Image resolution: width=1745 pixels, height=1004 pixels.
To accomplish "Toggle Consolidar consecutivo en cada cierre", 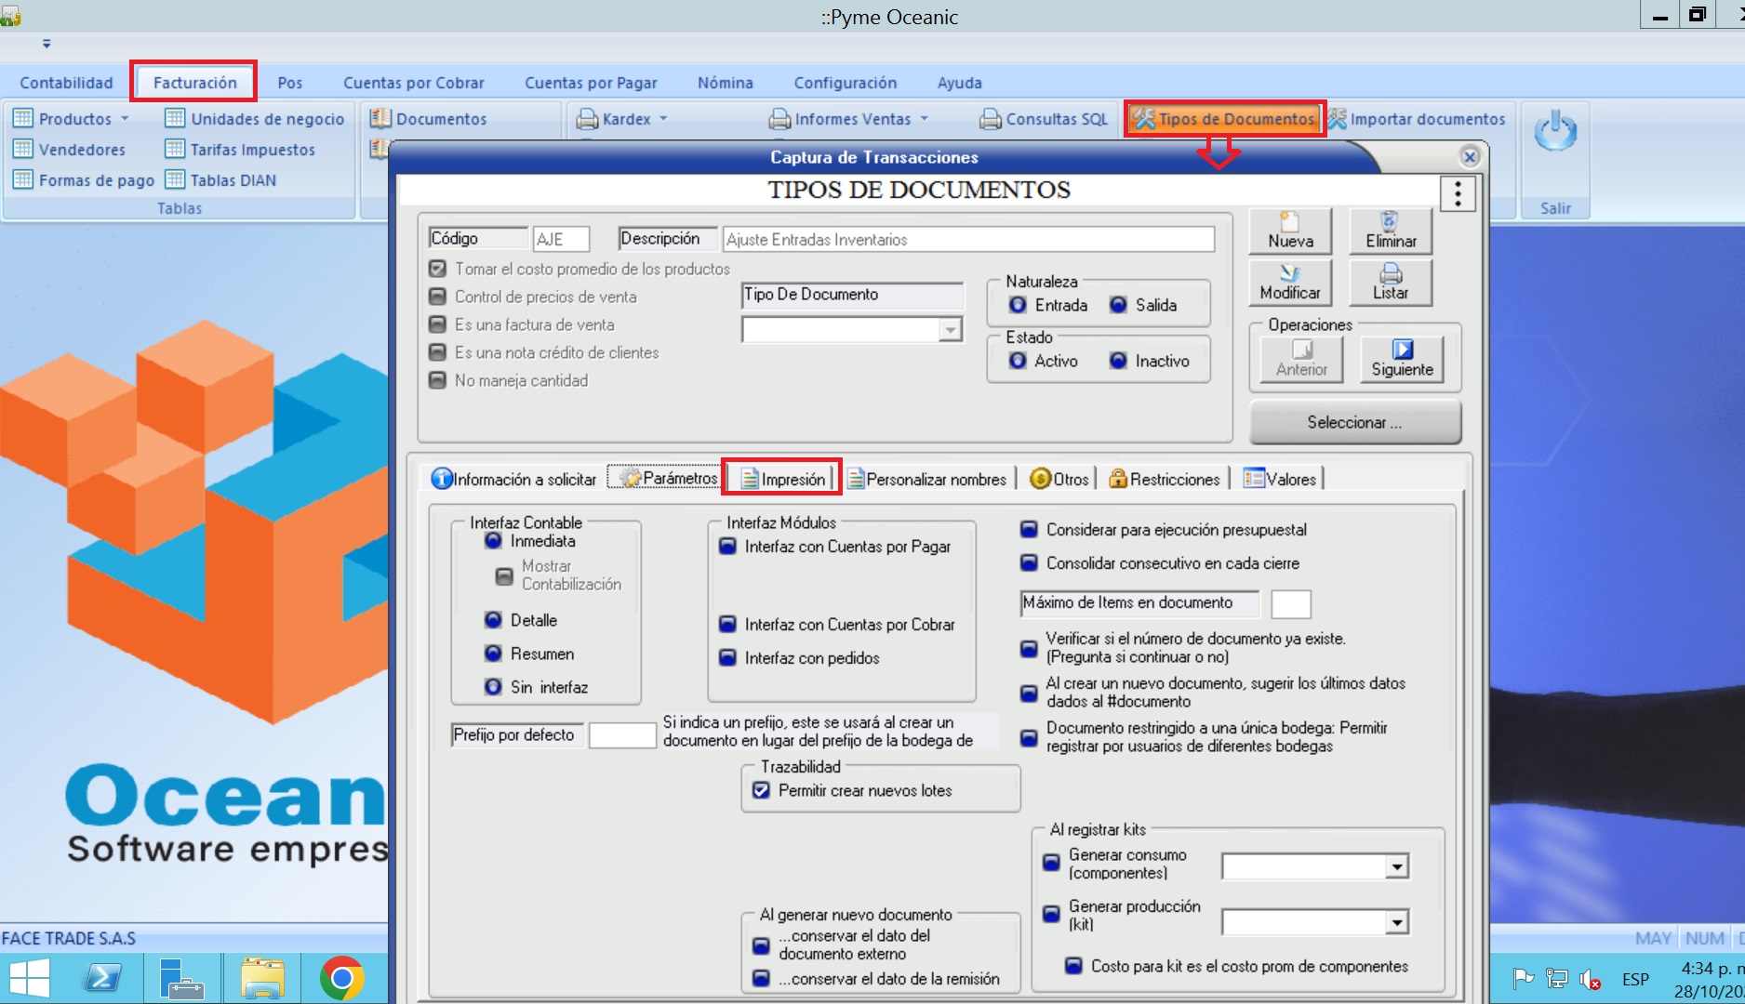I will [x=1029, y=563].
